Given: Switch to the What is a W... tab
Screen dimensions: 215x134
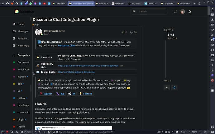Looking at the screenshot, I should tap(103, 3).
